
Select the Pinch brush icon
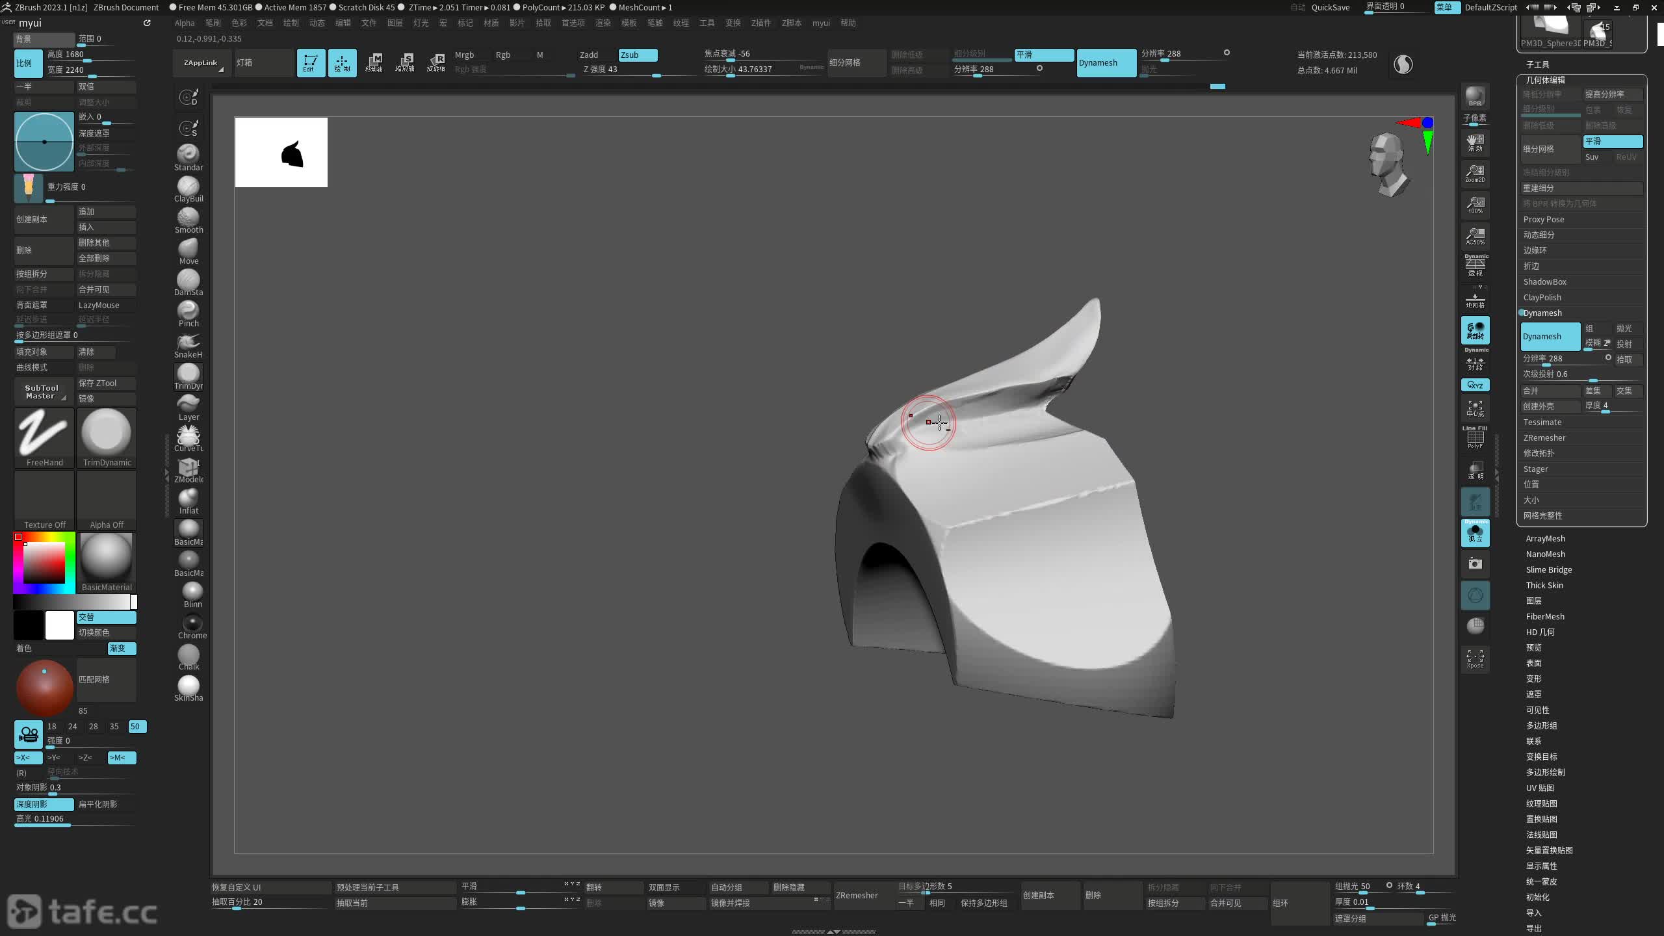(x=188, y=311)
